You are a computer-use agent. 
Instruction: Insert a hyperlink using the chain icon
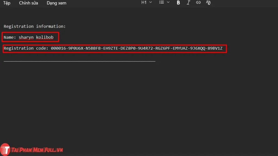(x=198, y=3)
